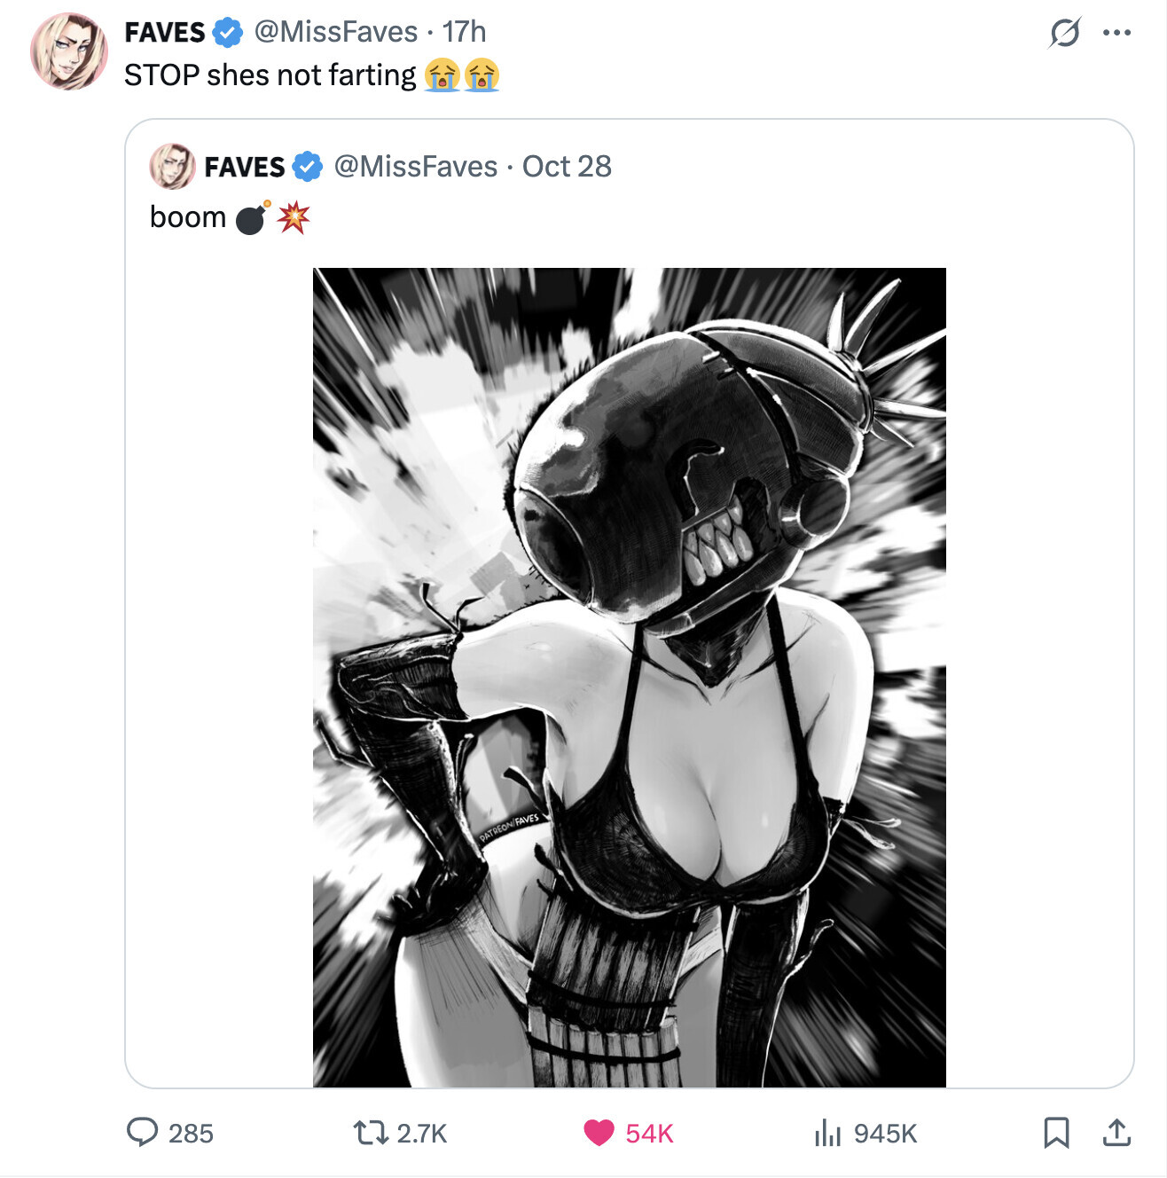Open the black-and-white artwork image
This screenshot has width=1167, height=1178.
click(x=629, y=677)
